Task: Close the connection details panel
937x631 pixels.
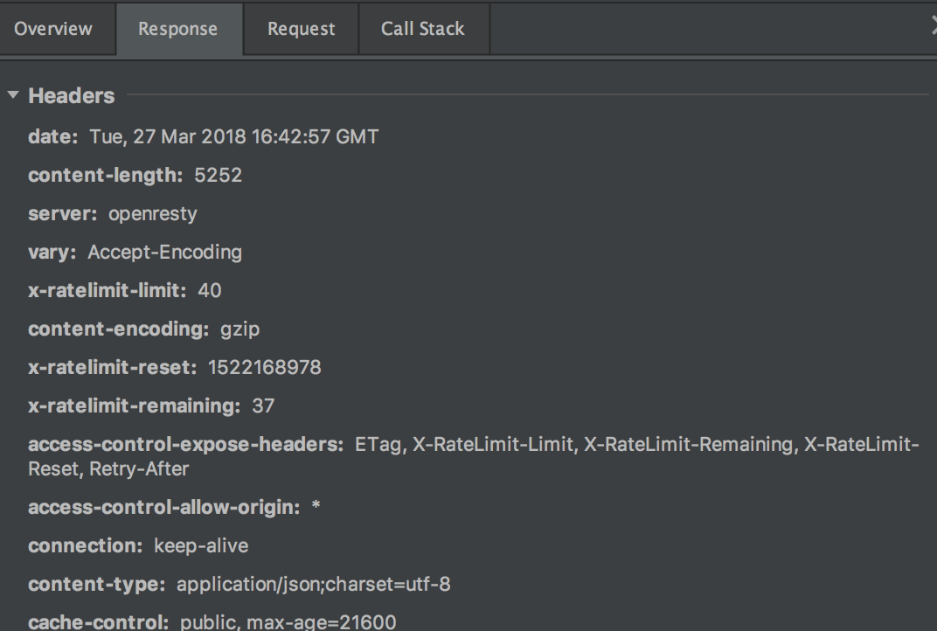Action: point(934,28)
